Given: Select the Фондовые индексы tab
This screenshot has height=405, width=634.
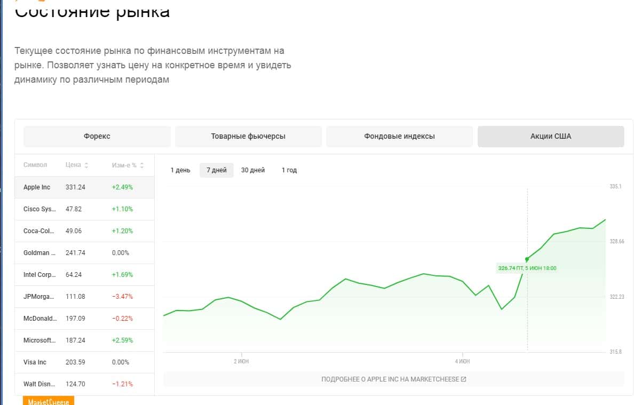Looking at the screenshot, I should point(399,136).
